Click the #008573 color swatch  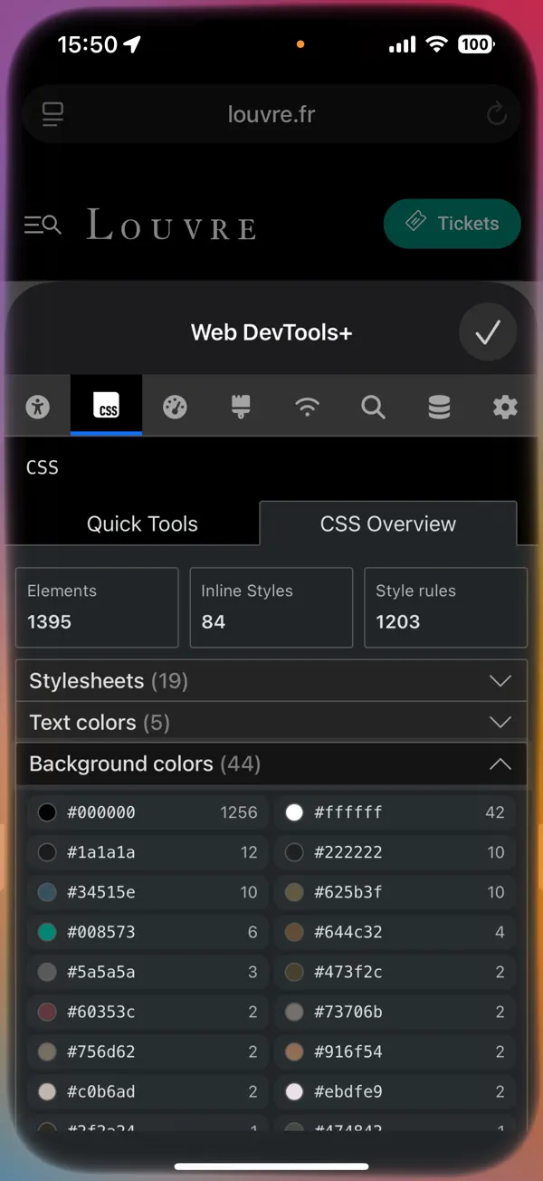click(46, 932)
